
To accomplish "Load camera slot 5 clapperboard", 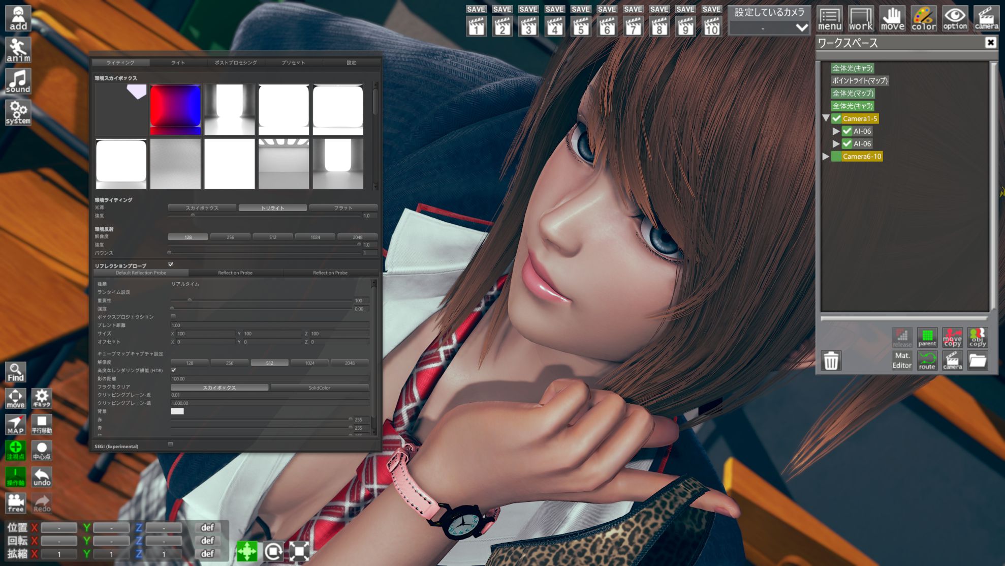I will coord(581,26).
